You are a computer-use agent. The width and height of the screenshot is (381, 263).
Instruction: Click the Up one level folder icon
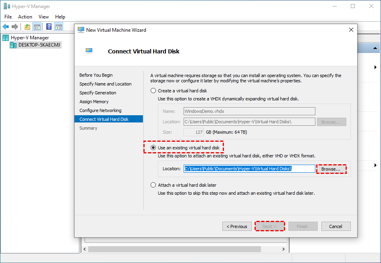[x=27, y=27]
